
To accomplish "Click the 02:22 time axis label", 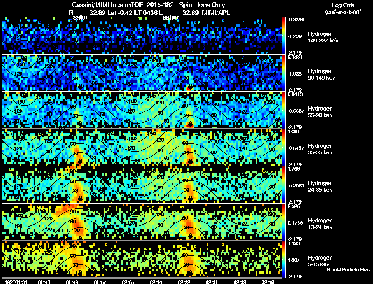I will pos(184,282).
